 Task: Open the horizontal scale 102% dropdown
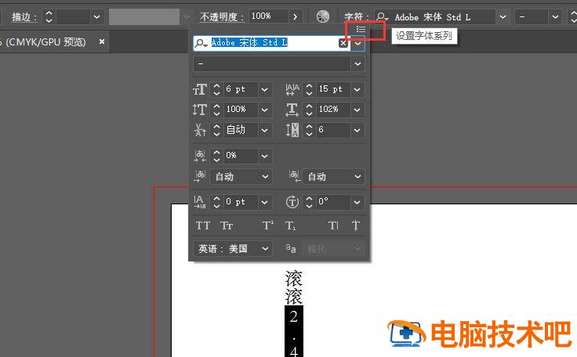[x=357, y=110]
